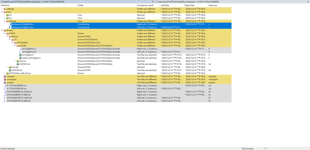This screenshot has height=150, width=310.
Task: Sort by the Folder column header
Action: 106,5
